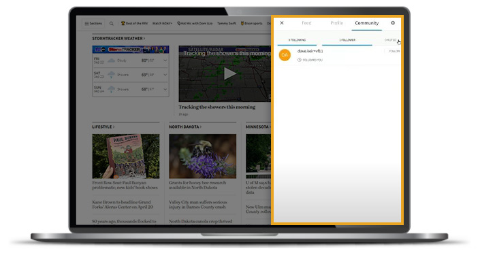Open the panel settings gear
The width and height of the screenshot is (480, 253).
pos(393,23)
